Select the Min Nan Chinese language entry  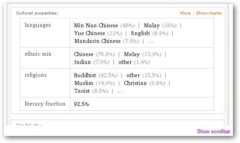point(96,25)
